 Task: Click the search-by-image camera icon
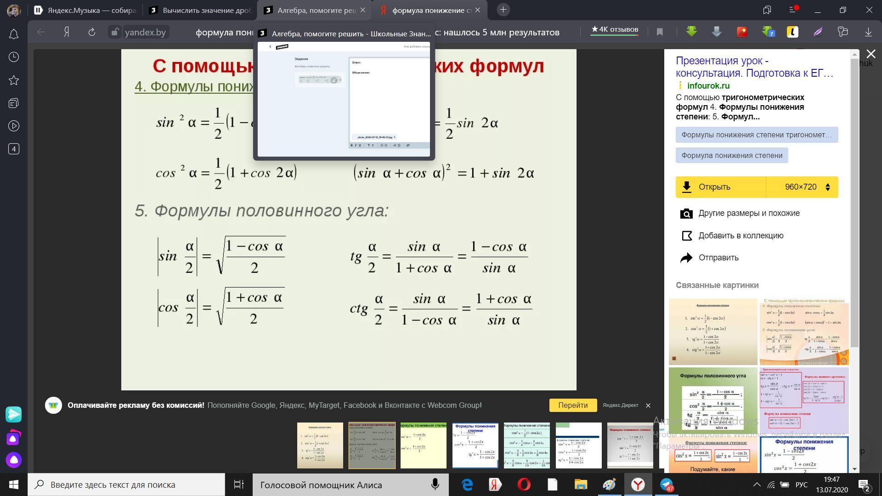pyautogui.click(x=686, y=214)
